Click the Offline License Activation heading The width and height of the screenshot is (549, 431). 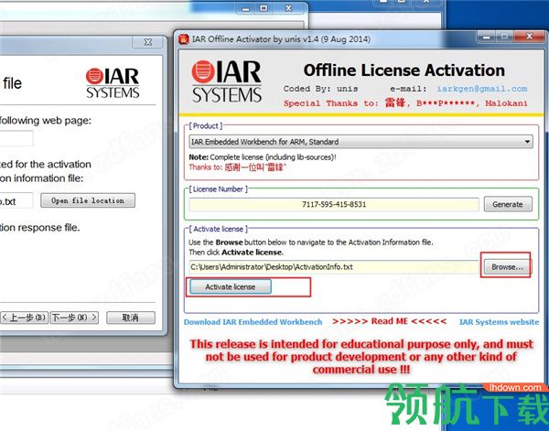404,70
